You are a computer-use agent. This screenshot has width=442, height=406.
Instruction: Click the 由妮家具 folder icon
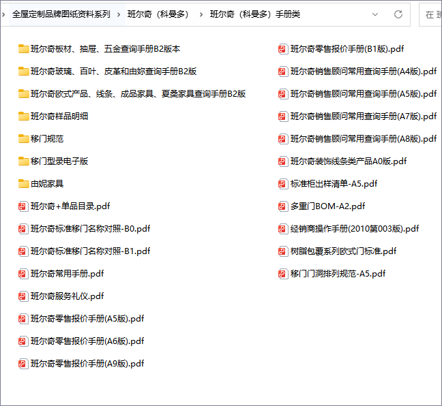(x=24, y=184)
